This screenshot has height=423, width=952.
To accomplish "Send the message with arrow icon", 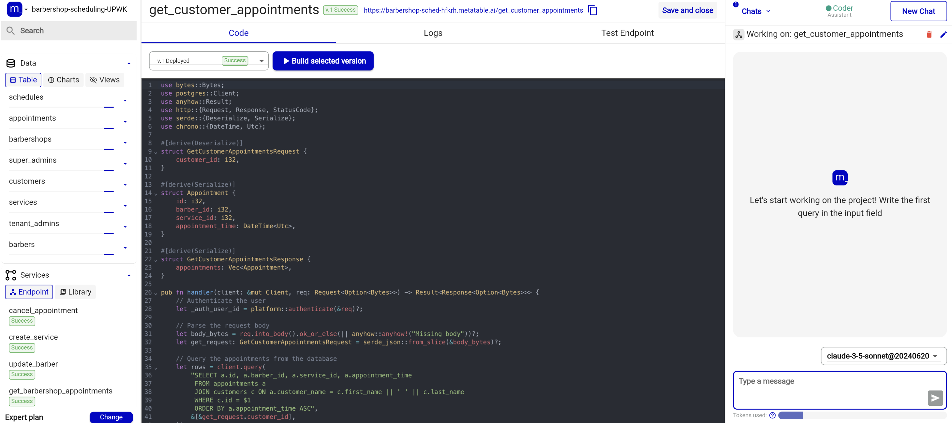I will click(935, 398).
